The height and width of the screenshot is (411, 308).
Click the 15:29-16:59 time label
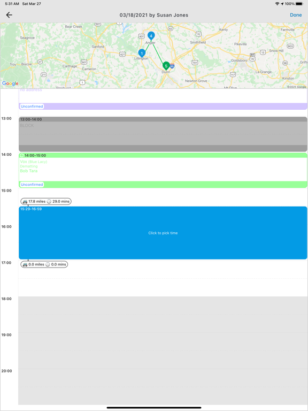click(x=31, y=209)
